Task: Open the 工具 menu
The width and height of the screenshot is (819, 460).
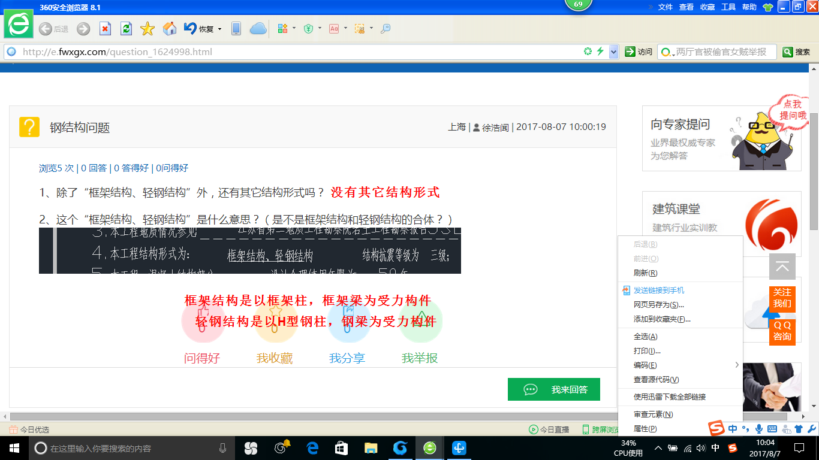Action: (x=728, y=7)
